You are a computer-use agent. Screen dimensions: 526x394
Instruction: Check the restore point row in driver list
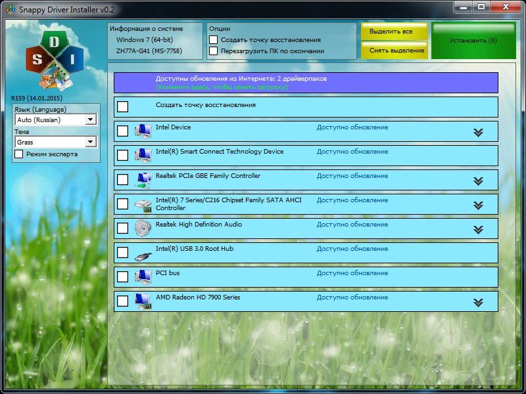tap(122, 107)
